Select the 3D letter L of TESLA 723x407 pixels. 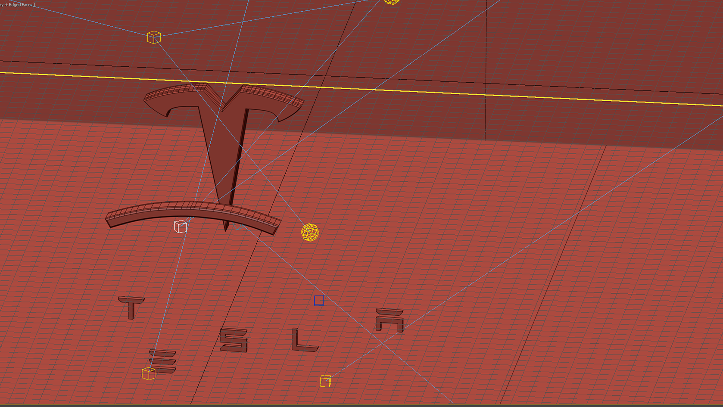click(304, 340)
